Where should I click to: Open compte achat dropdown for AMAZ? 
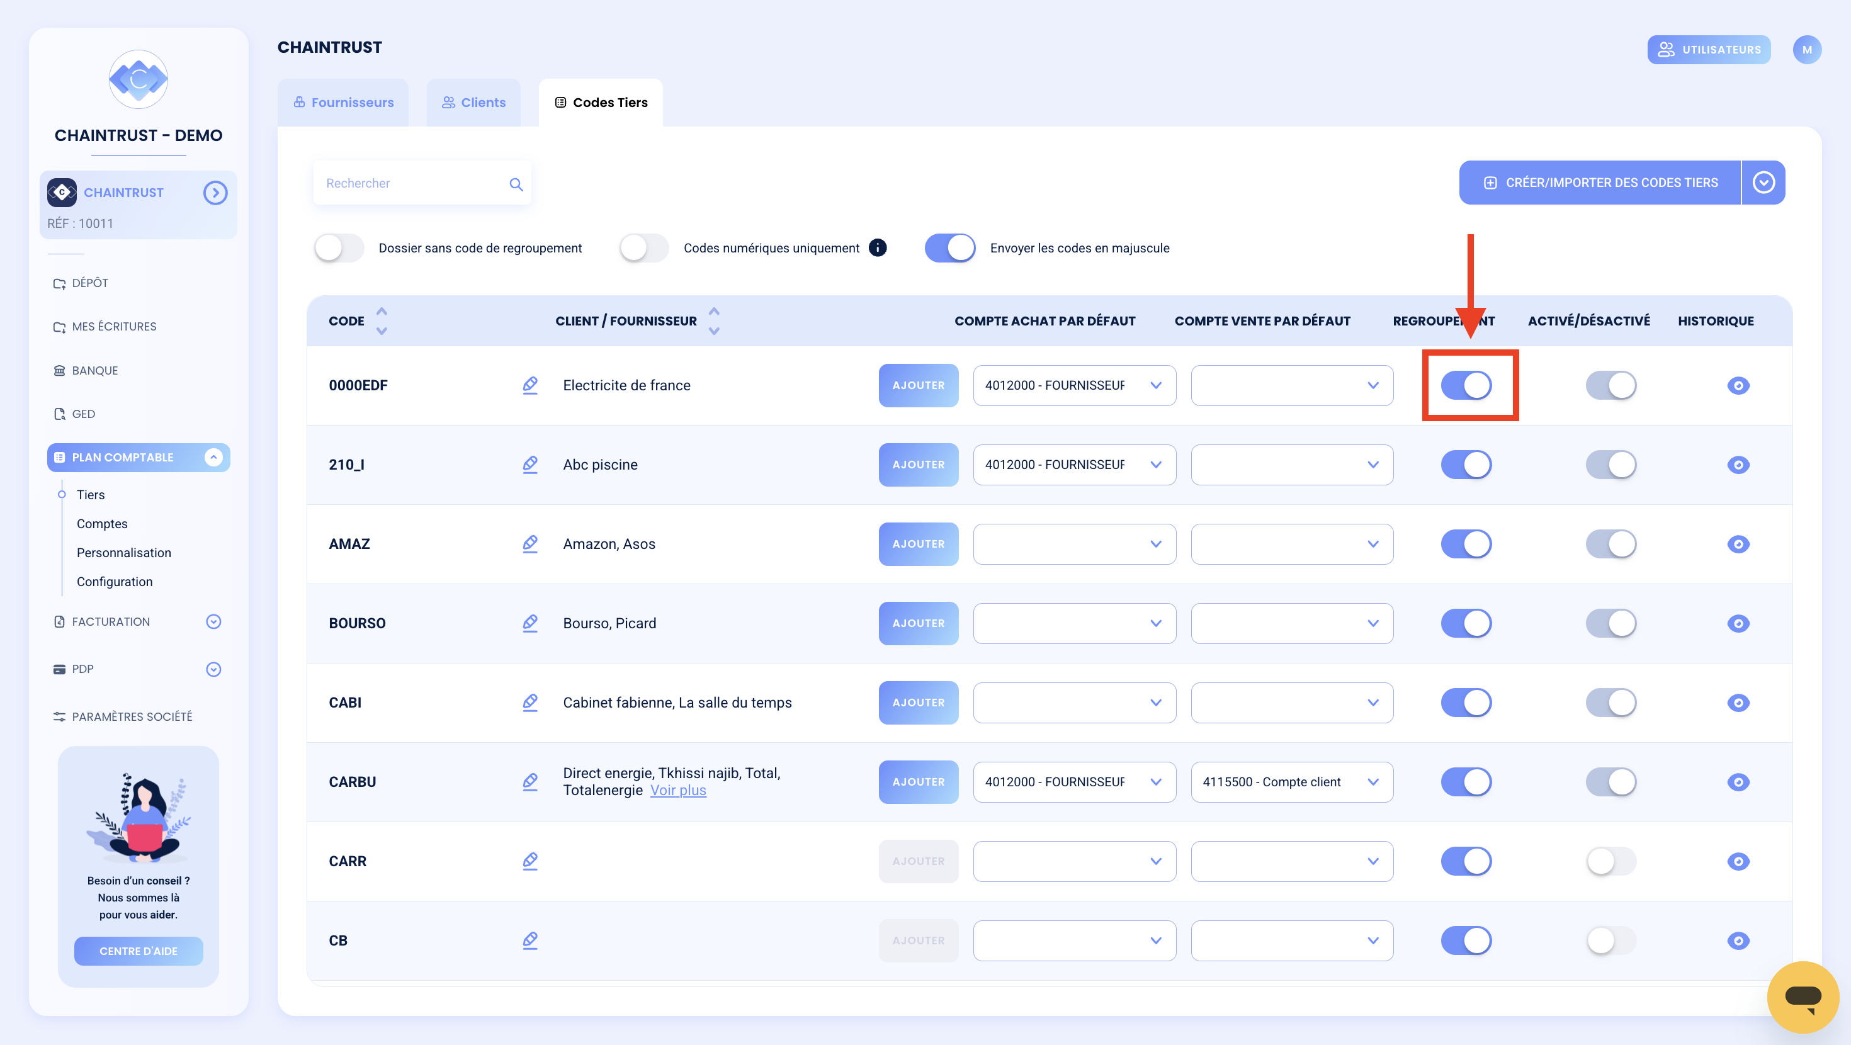pos(1074,544)
